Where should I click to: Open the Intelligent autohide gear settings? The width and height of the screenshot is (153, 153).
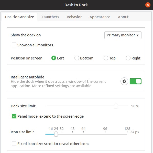(x=124, y=81)
